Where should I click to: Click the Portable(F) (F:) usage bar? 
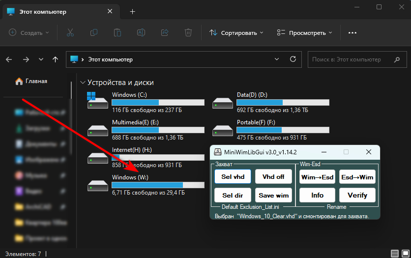(283, 130)
